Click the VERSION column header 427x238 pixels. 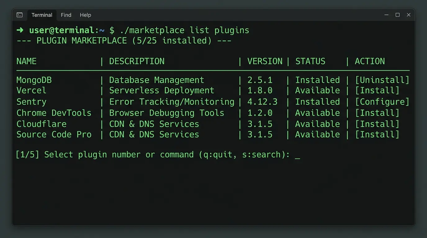(x=265, y=61)
